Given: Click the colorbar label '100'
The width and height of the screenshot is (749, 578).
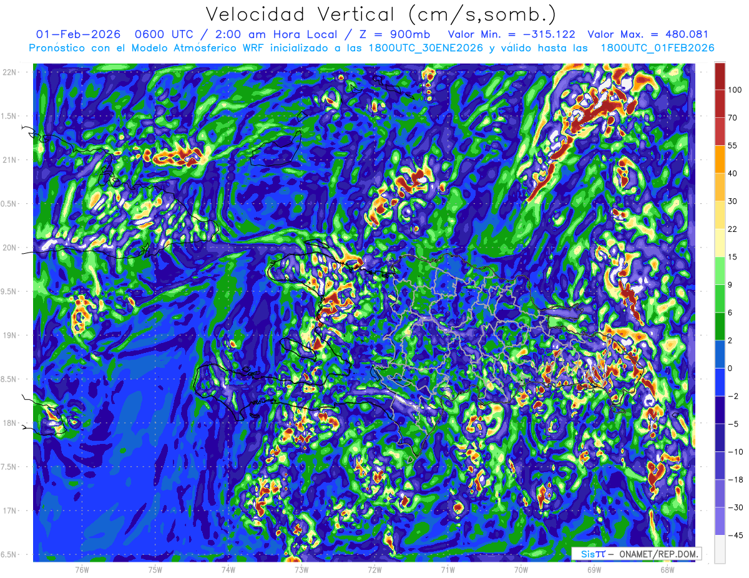Looking at the screenshot, I should pyautogui.click(x=735, y=90).
